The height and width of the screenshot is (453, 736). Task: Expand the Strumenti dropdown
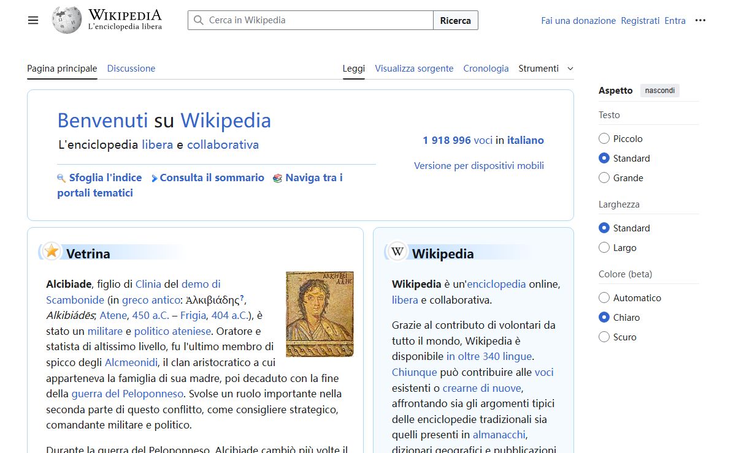(546, 69)
